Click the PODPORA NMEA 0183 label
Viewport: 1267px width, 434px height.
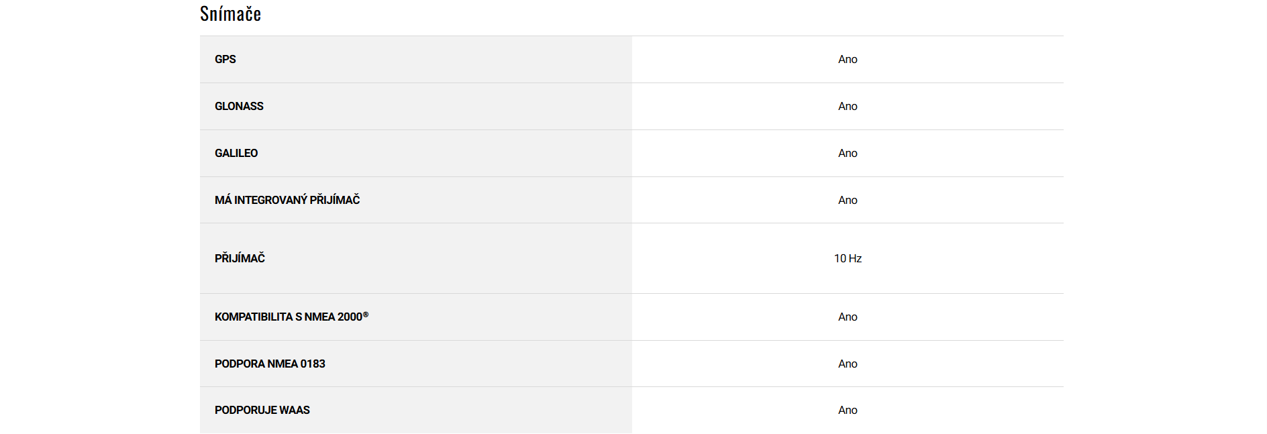(x=270, y=364)
